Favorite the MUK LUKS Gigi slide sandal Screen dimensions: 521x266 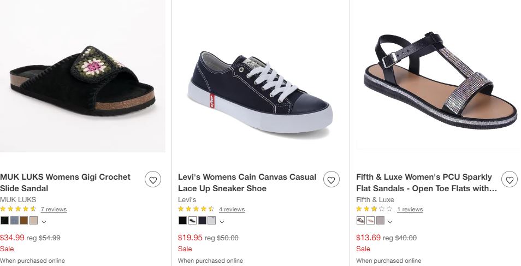coord(153,179)
